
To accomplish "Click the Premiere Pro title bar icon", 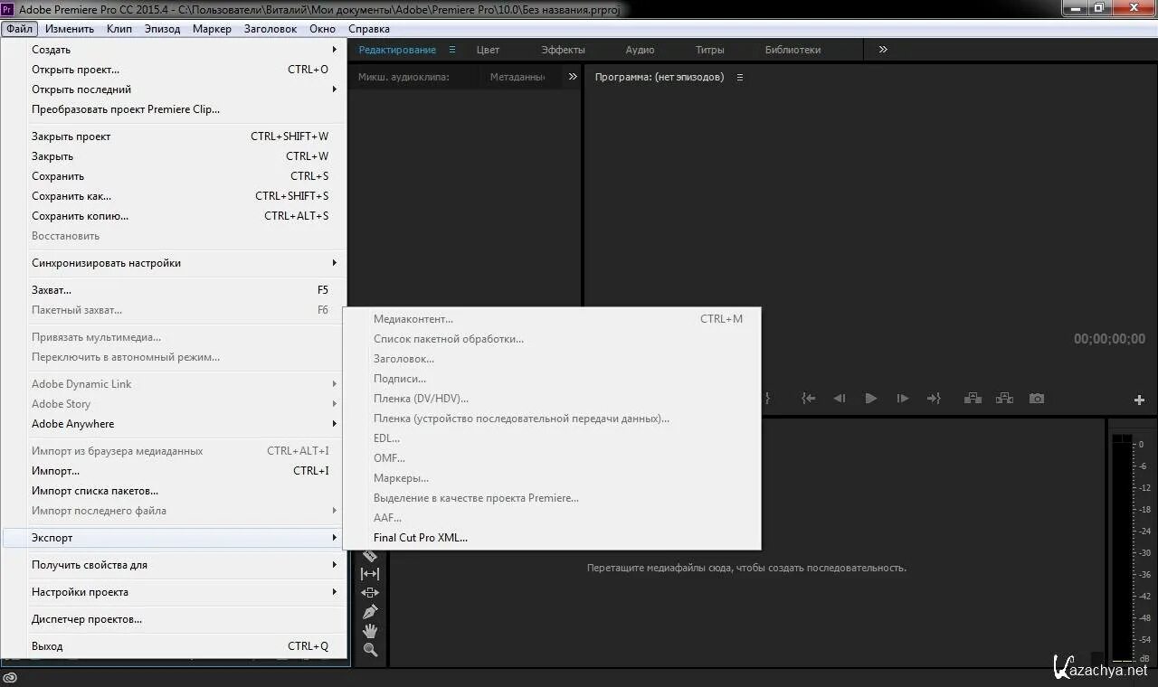I will (x=8, y=8).
